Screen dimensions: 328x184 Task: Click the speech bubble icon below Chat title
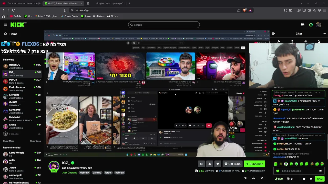(x=306, y=41)
